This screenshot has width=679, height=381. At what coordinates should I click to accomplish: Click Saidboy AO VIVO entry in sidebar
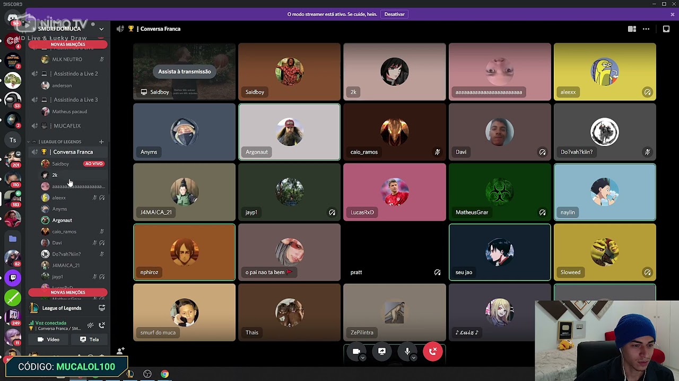(x=73, y=164)
